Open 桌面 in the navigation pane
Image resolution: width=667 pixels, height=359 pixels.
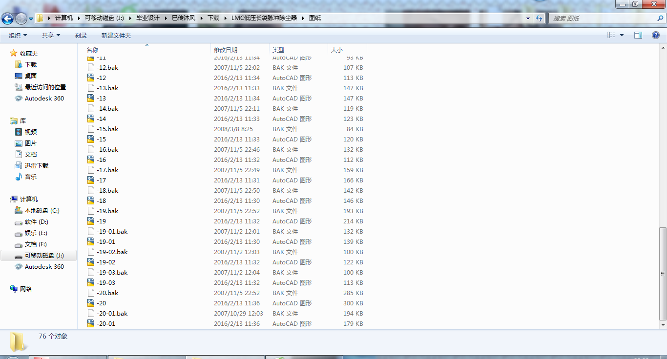pyautogui.click(x=31, y=76)
